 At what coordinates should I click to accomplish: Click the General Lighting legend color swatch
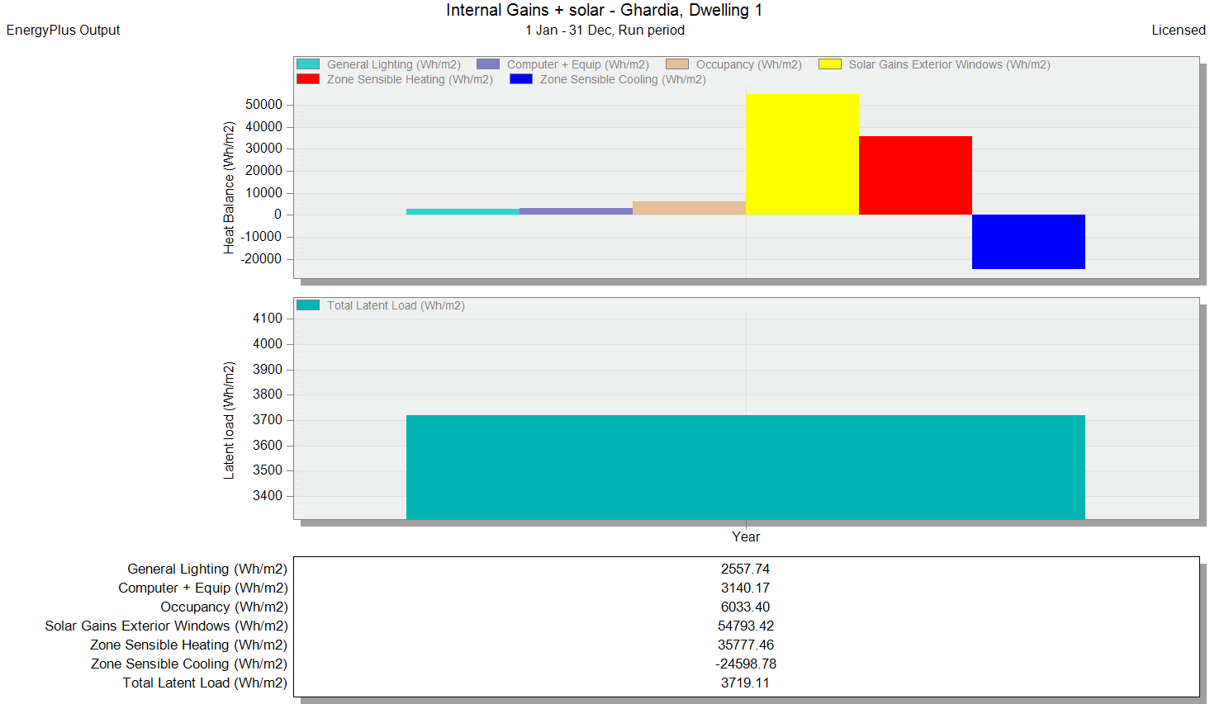click(308, 64)
